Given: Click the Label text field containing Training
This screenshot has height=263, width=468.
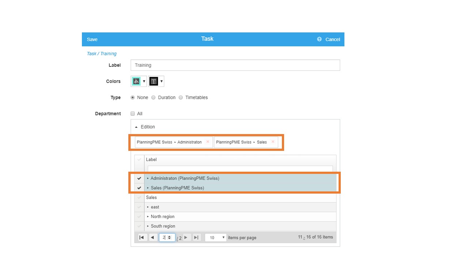Looking at the screenshot, I should [x=235, y=65].
